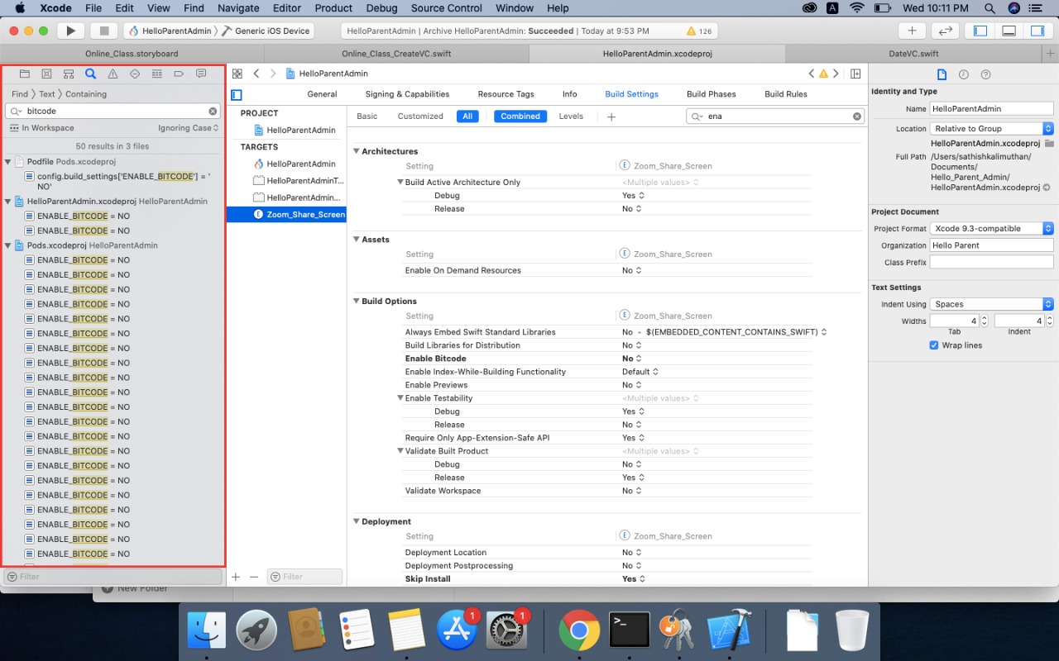Open Google Chrome from the Dock

[x=579, y=630]
